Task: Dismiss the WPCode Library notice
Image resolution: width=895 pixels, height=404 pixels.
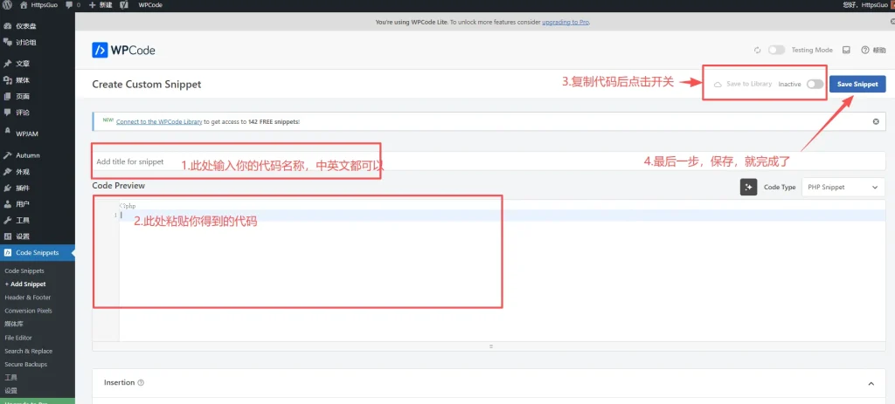Action: click(x=876, y=121)
